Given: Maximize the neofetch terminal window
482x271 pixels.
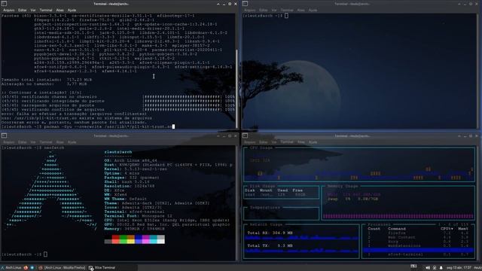Looking at the screenshot, I should click(230, 135).
